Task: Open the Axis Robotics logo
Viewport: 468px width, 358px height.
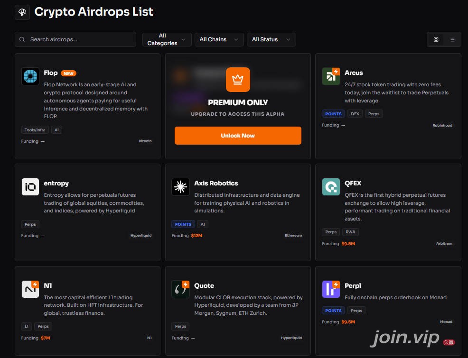Action: (x=180, y=187)
